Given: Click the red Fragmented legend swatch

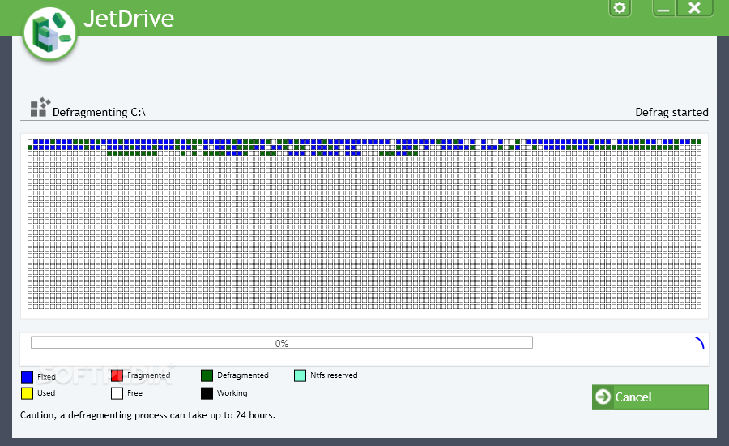Looking at the screenshot, I should click(x=117, y=375).
